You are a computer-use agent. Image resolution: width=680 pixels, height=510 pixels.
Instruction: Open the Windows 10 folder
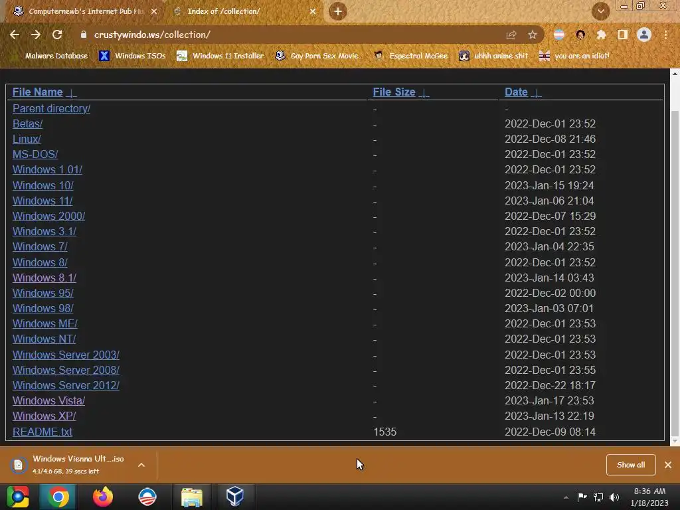tap(43, 186)
